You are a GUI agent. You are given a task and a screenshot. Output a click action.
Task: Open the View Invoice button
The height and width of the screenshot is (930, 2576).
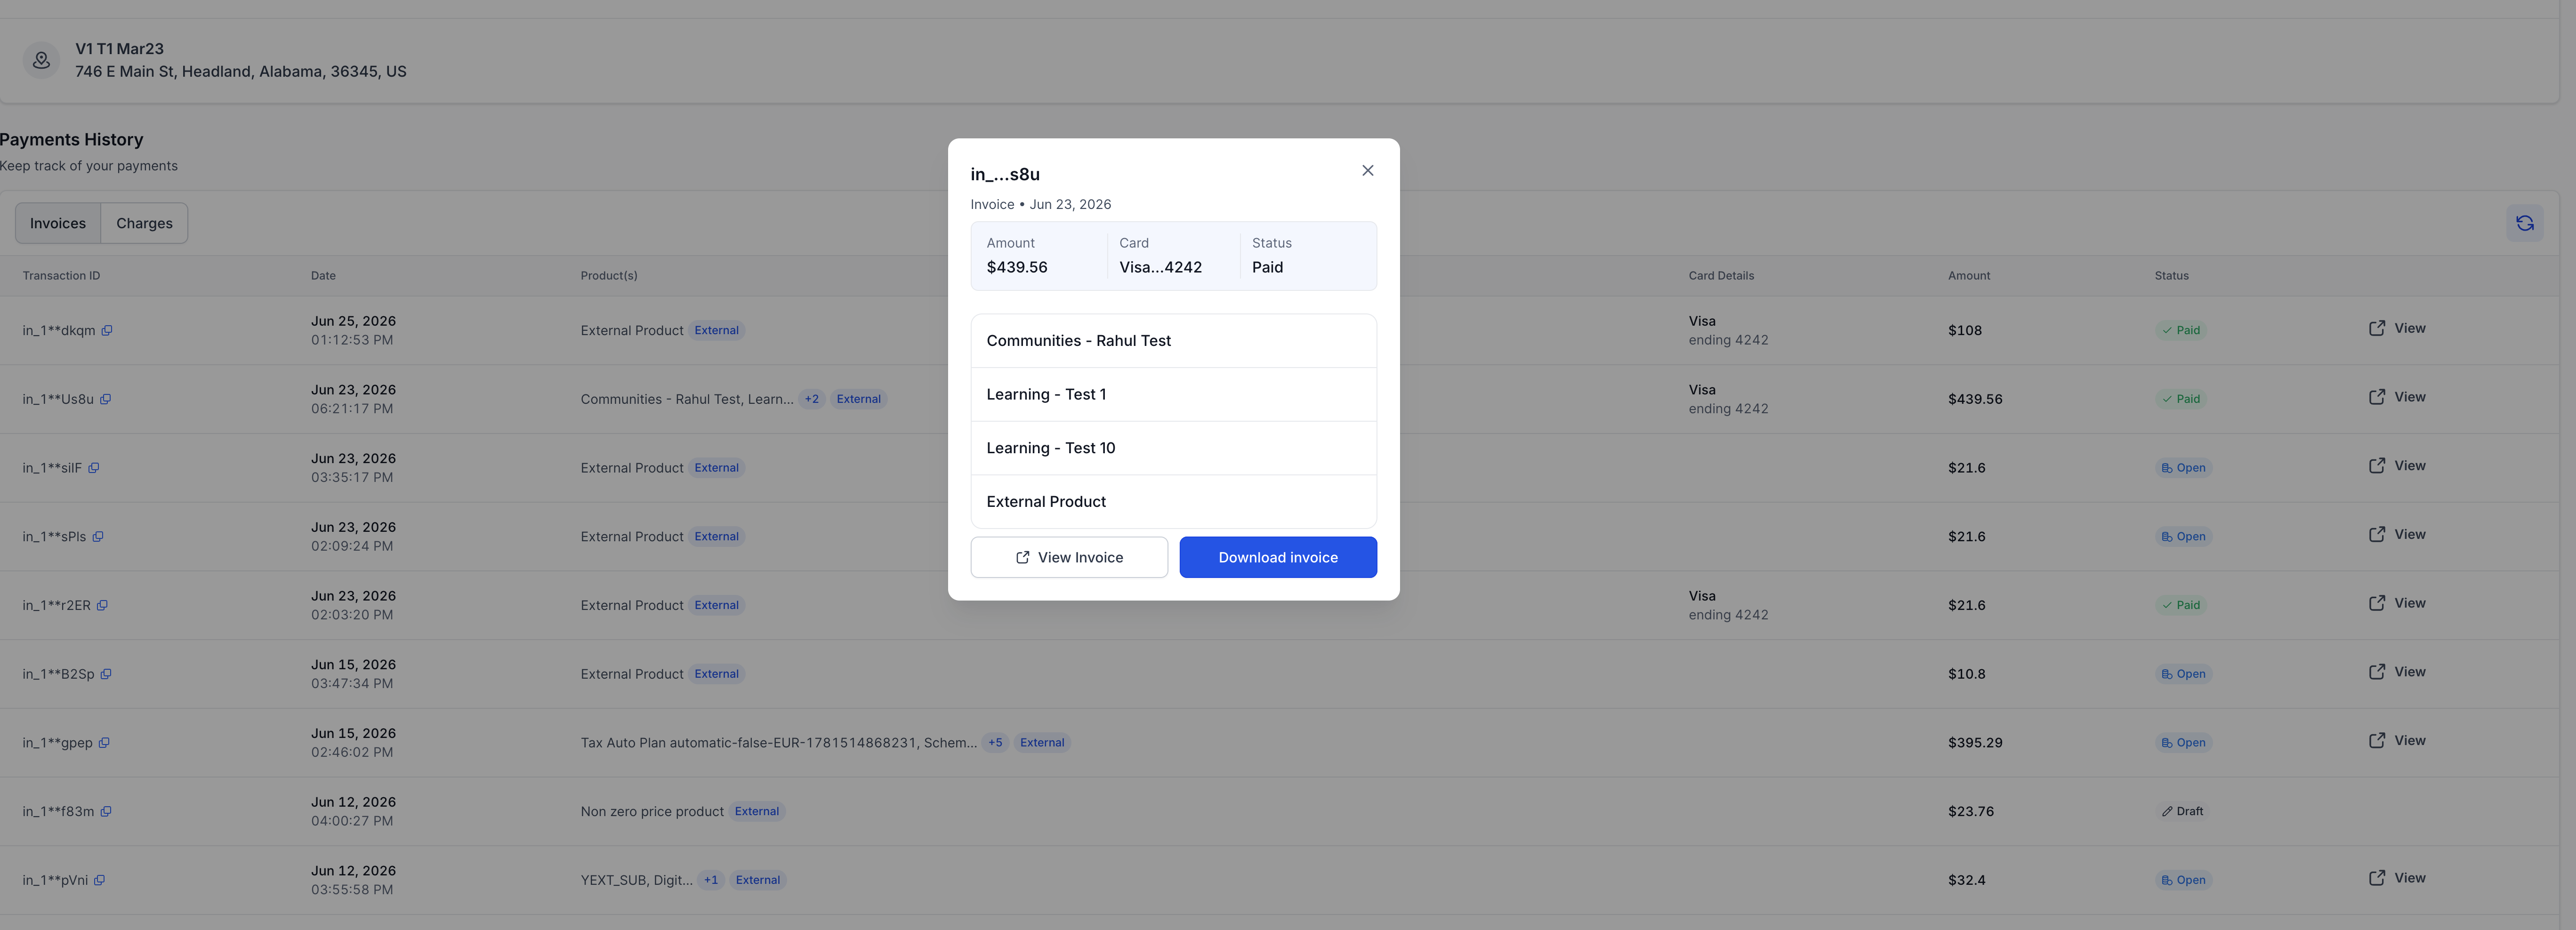click(1069, 557)
